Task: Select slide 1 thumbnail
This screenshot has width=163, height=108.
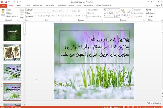Action: [12, 33]
